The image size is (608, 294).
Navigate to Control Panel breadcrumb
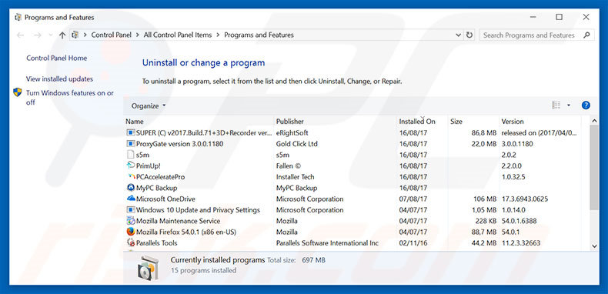[112, 35]
